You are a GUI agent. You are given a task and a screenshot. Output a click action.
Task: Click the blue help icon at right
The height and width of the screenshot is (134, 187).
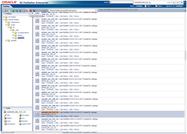pyautogui.click(x=185, y=10)
